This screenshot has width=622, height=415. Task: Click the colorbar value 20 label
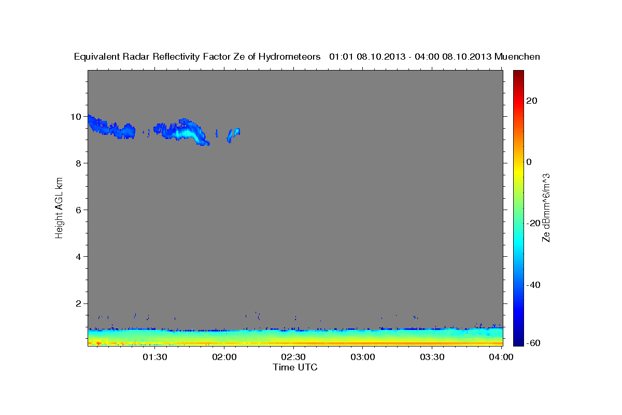click(x=532, y=101)
